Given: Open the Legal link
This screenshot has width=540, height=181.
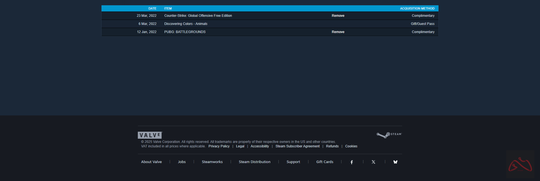Looking at the screenshot, I should tap(240, 146).
